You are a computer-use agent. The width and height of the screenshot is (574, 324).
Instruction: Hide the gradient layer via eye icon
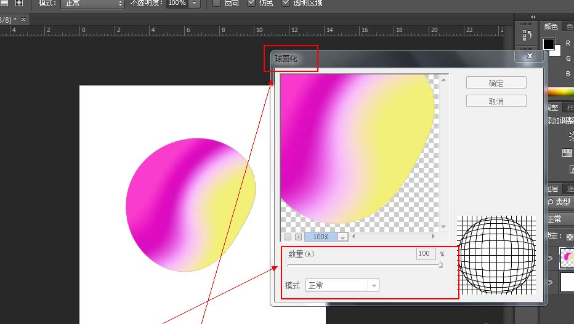(552, 259)
